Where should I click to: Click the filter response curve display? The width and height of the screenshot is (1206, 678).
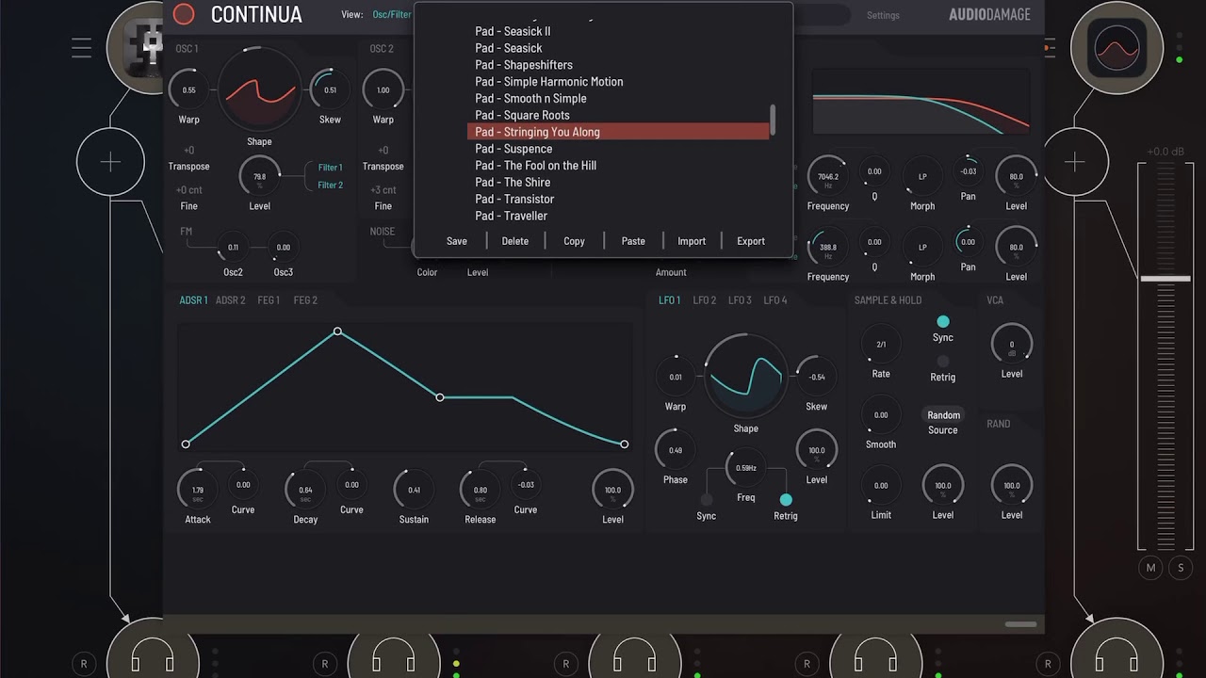click(921, 104)
